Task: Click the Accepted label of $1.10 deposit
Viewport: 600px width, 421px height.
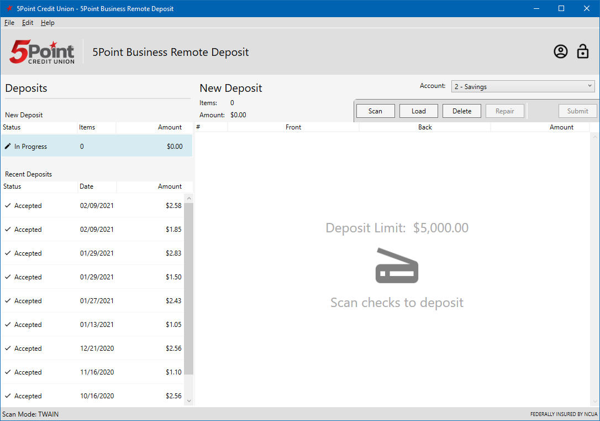Action: click(x=28, y=372)
